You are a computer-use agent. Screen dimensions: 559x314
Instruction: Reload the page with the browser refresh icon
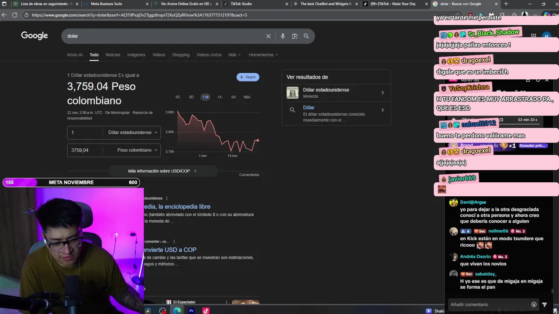tap(14, 15)
